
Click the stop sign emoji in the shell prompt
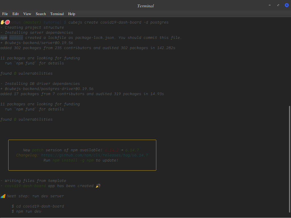[x=7, y=22]
